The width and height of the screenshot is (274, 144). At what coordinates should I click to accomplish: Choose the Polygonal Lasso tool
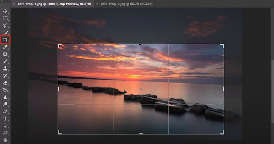[5, 26]
